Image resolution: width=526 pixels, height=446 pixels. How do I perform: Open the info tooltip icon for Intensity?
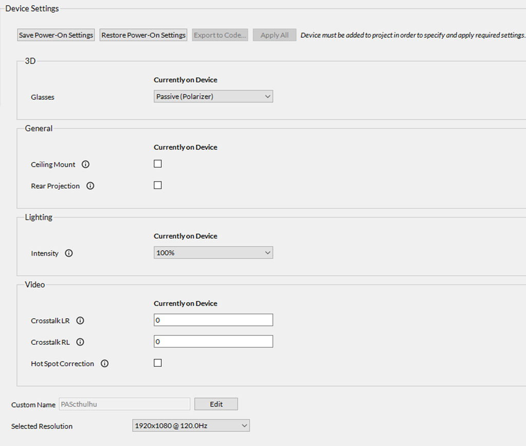[x=69, y=254]
